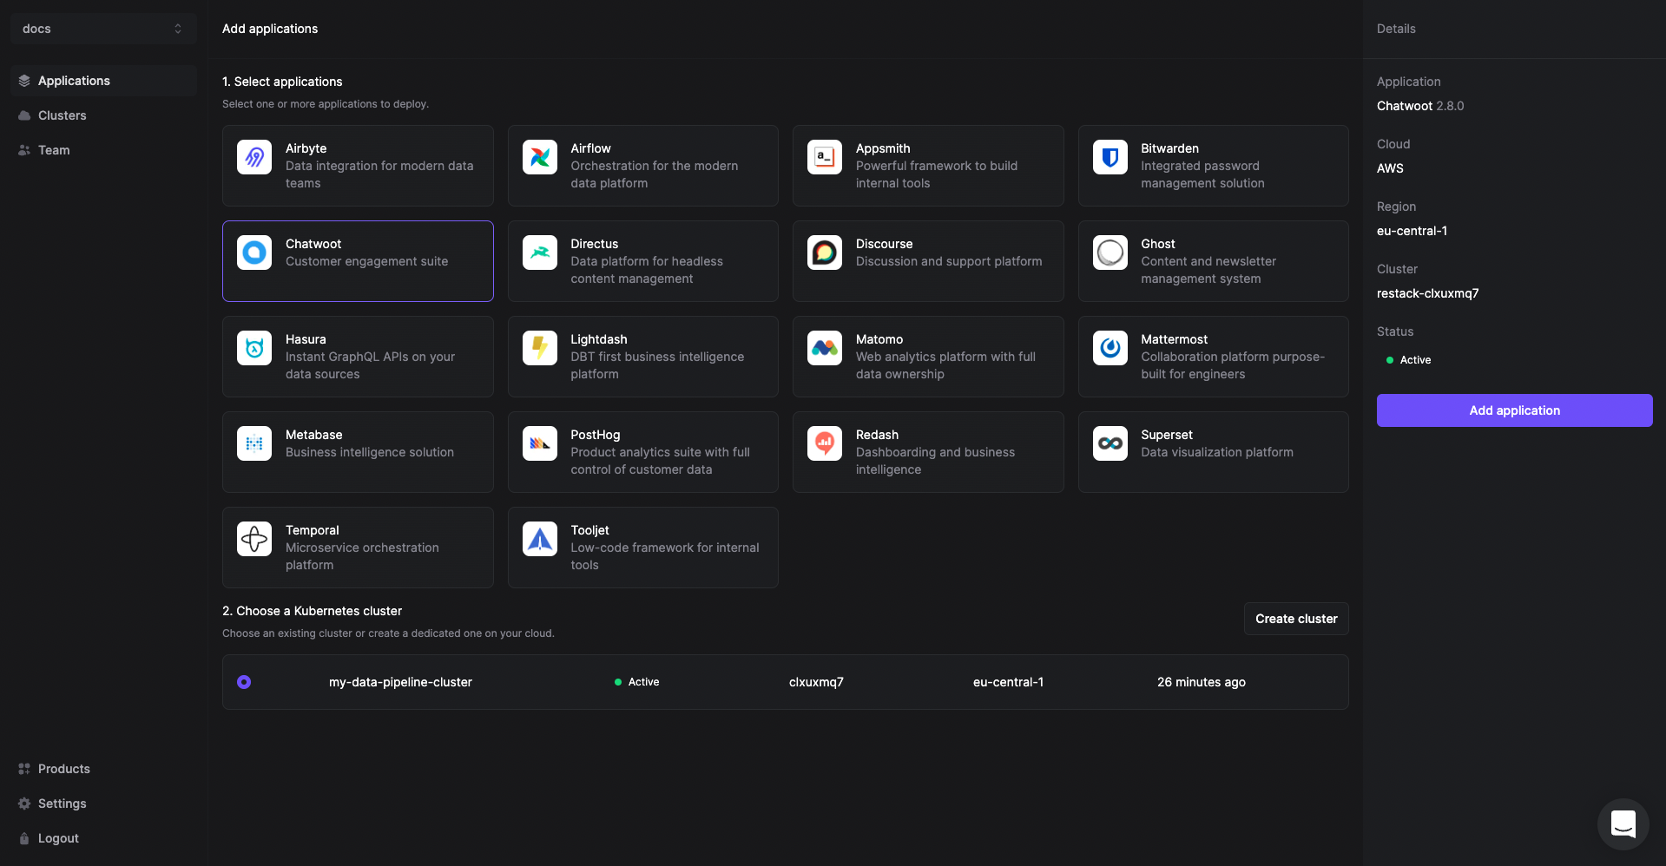Select the Lightdash card description text

[657, 365]
